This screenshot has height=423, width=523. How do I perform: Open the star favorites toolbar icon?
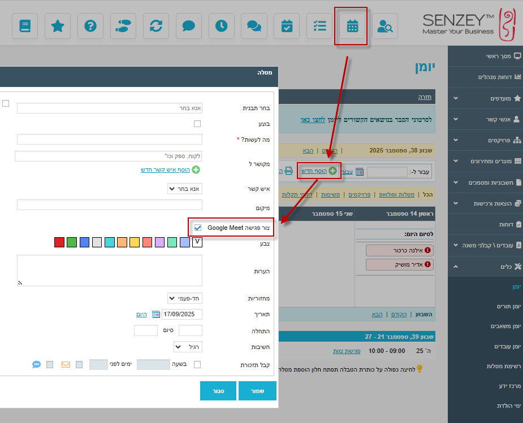(x=58, y=26)
